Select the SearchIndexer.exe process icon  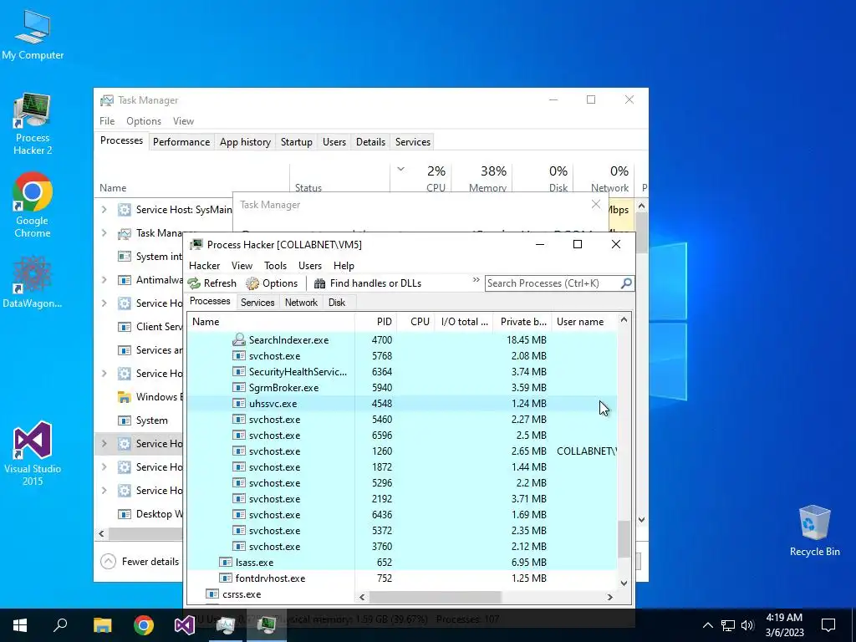click(238, 339)
